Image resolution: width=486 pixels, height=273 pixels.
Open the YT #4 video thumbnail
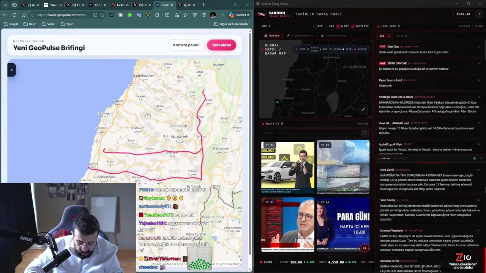pyautogui.click(x=343, y=225)
